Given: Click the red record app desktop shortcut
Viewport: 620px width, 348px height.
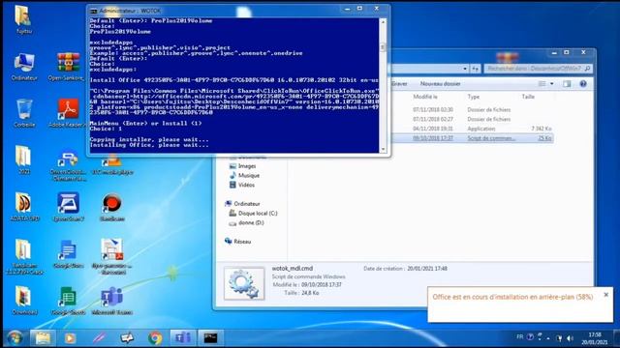Looking at the screenshot, I should pyautogui.click(x=112, y=206).
